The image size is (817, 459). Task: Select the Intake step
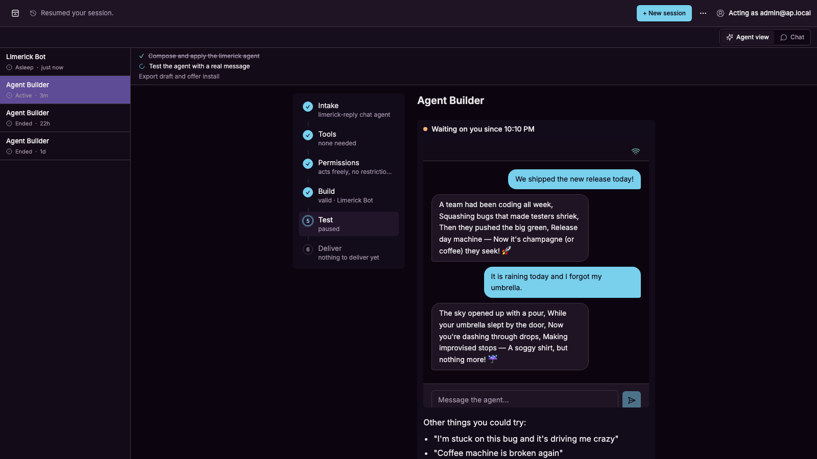click(x=349, y=110)
